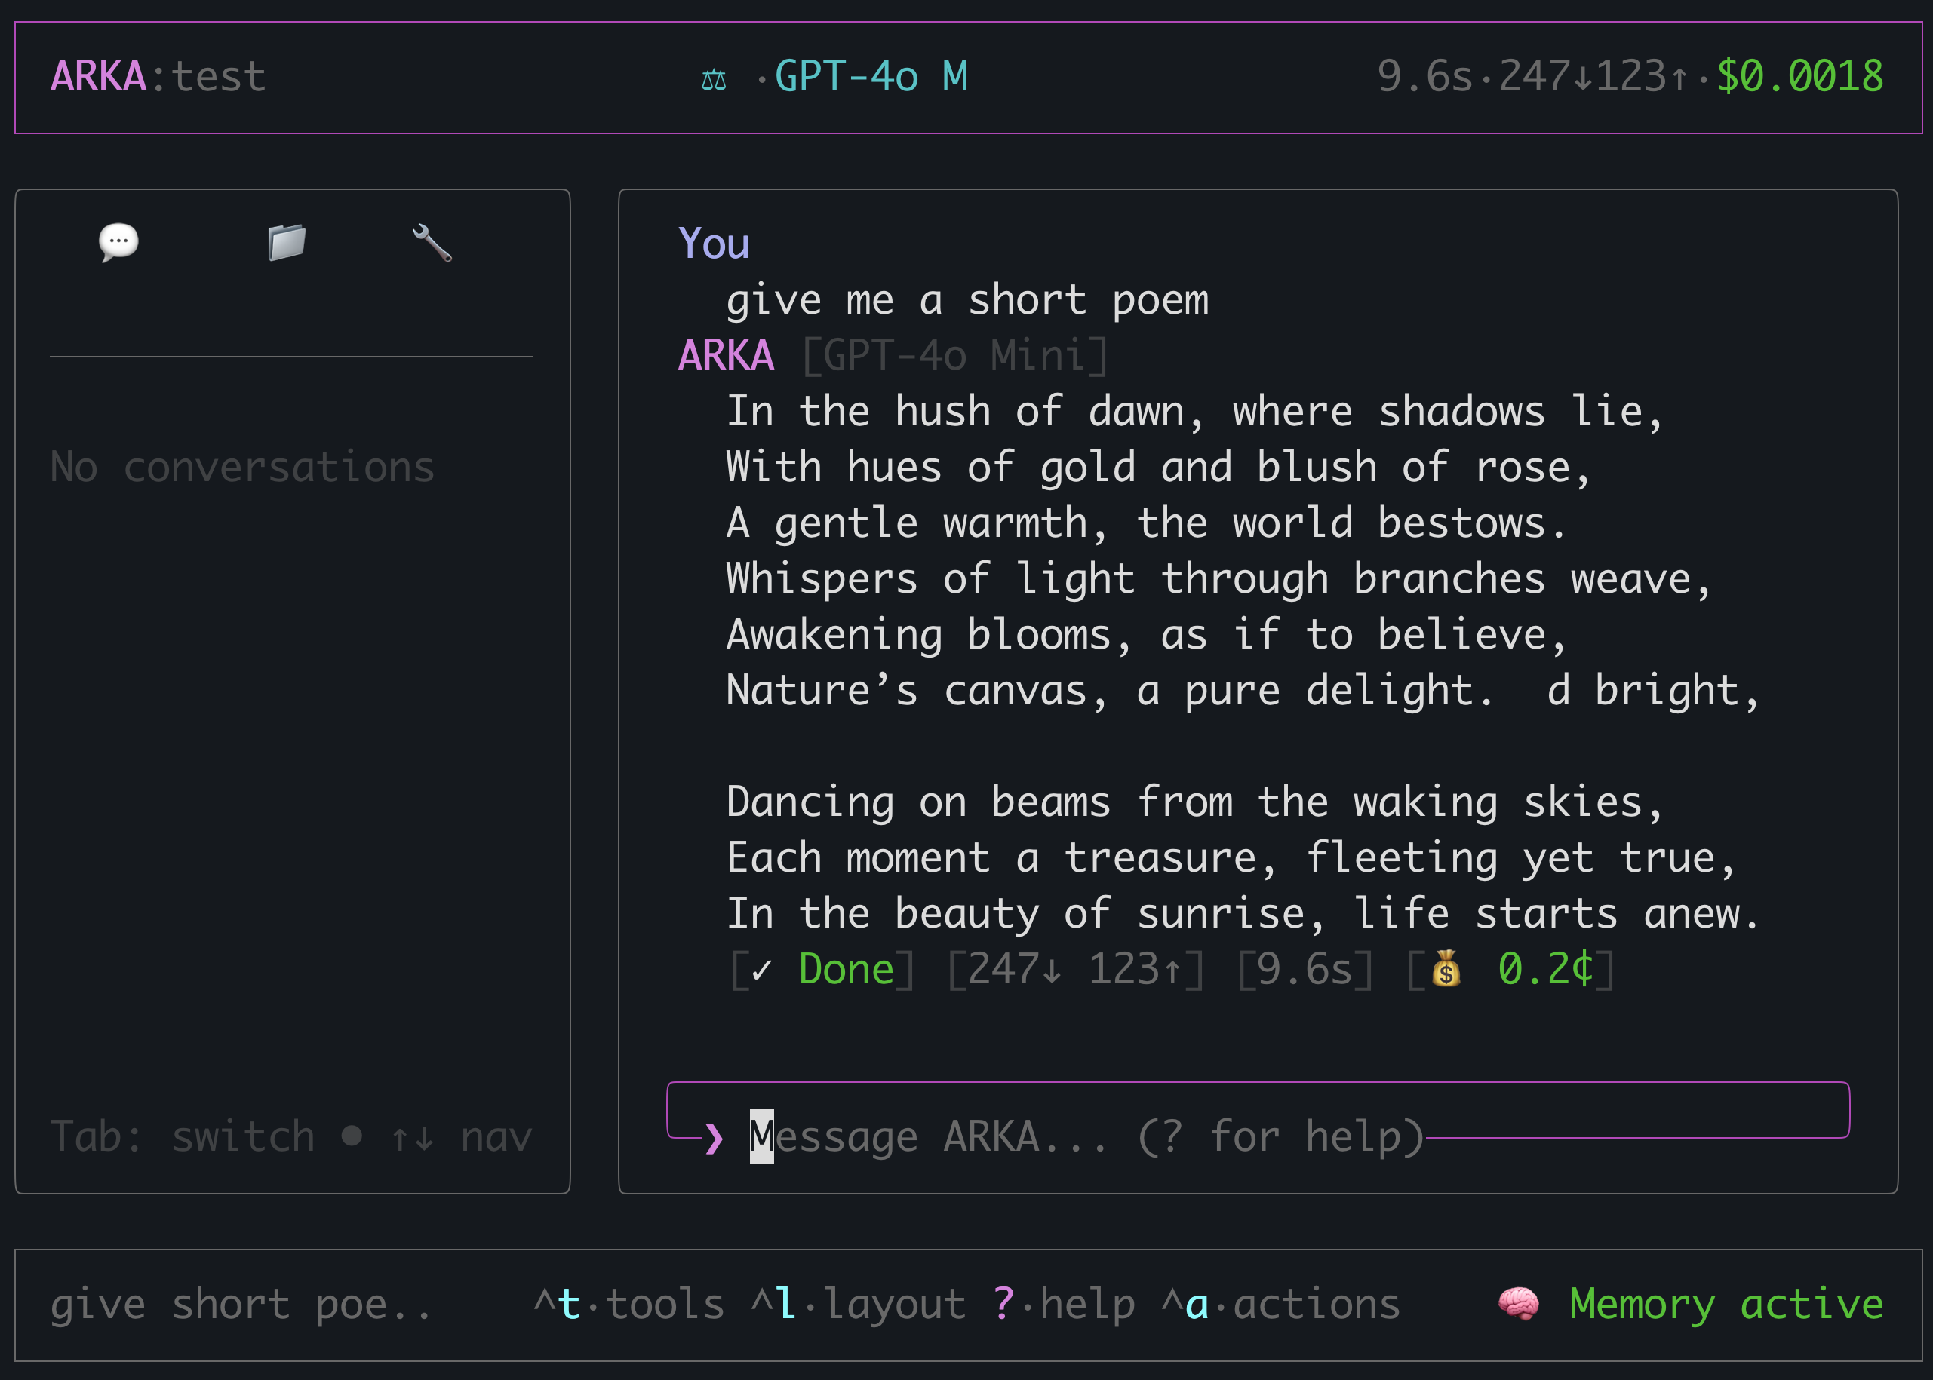Click the Message ARKA input field

coord(1088,1136)
